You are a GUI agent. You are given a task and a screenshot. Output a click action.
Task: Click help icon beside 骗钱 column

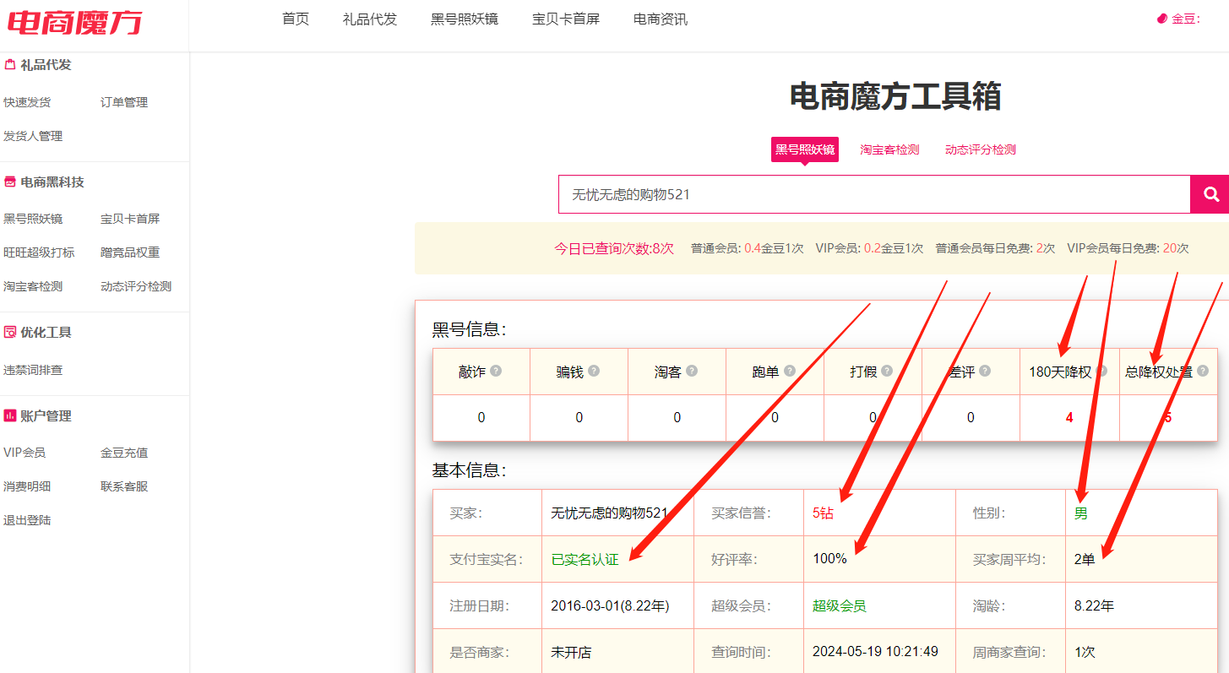click(594, 371)
